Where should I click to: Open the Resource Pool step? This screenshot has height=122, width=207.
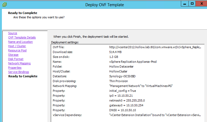(x=17, y=50)
